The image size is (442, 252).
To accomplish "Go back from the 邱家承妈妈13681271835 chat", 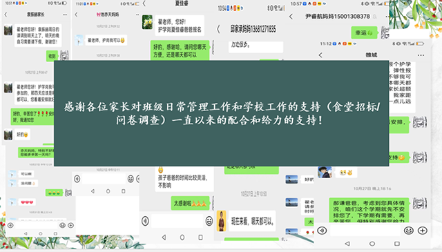I will (218, 29).
